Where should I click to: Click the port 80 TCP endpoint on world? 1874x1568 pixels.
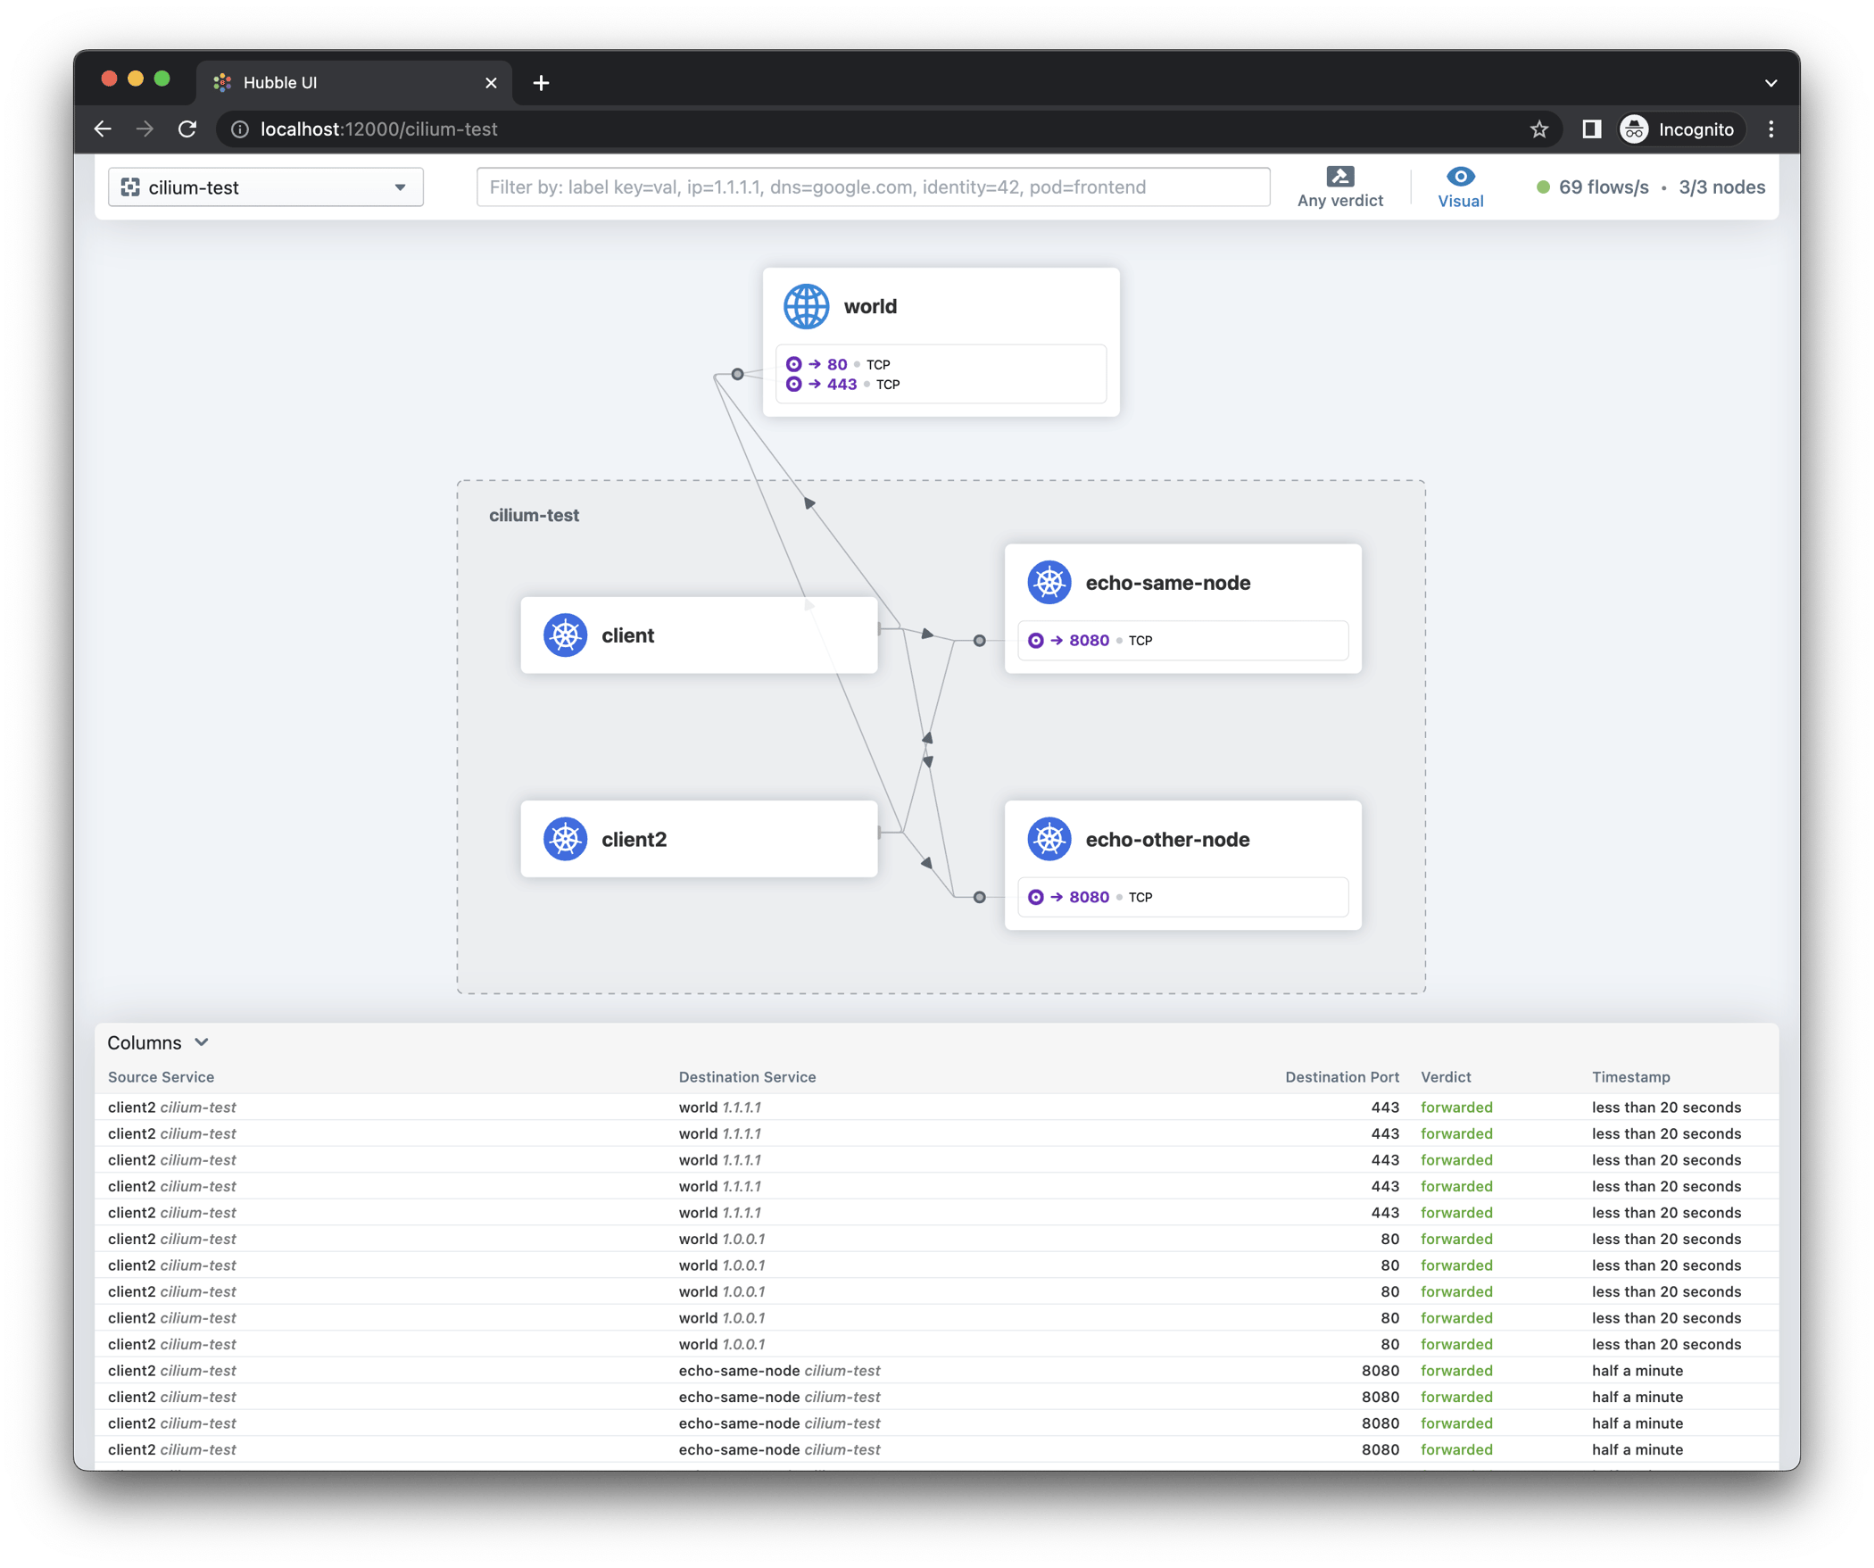tap(836, 364)
